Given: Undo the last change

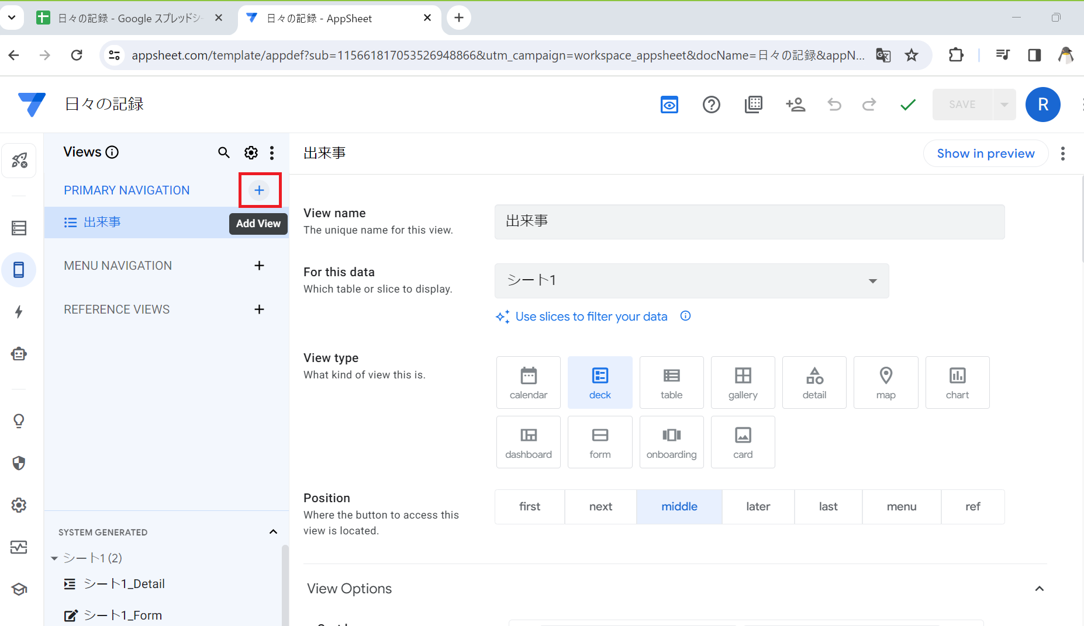Looking at the screenshot, I should pos(834,105).
